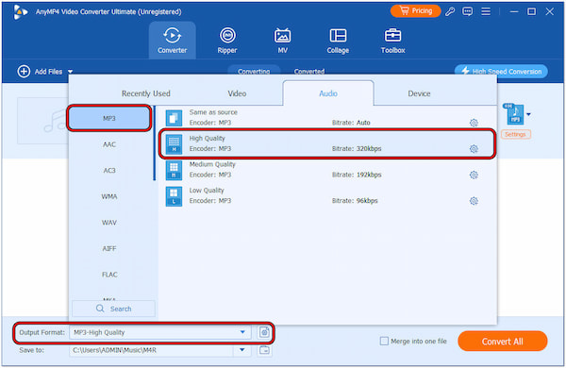Open the Converting tab
This screenshot has width=566, height=368.
(254, 71)
